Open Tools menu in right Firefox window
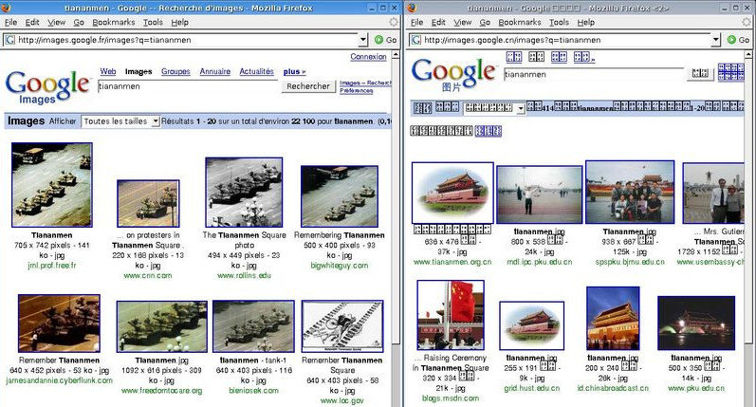Screen dimensions: 756x407 [x=559, y=22]
